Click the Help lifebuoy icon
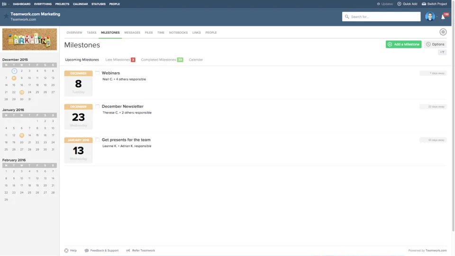455x256 pixels. 66,250
